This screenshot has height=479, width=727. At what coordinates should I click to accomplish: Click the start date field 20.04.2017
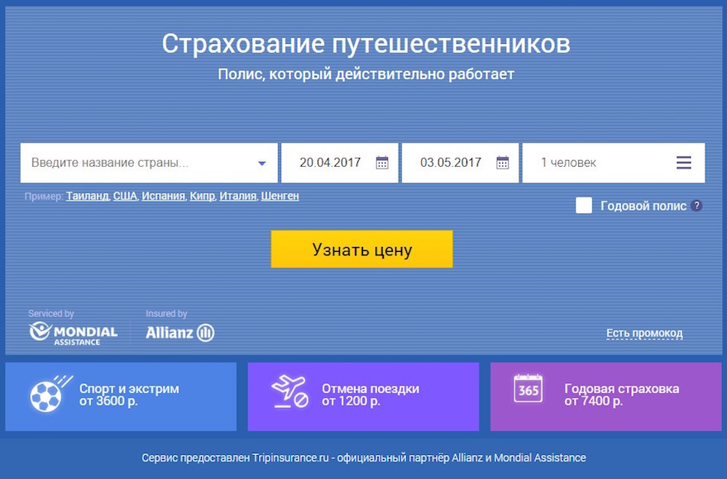[x=330, y=163]
